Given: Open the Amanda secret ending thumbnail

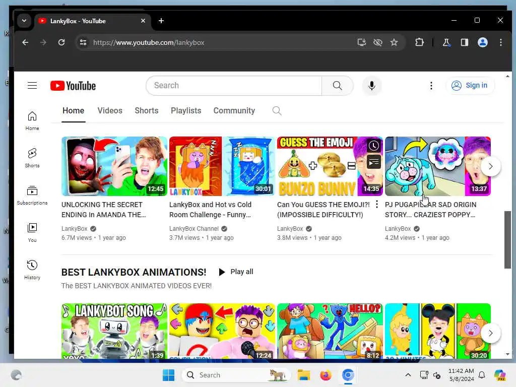Looking at the screenshot, I should [114, 166].
